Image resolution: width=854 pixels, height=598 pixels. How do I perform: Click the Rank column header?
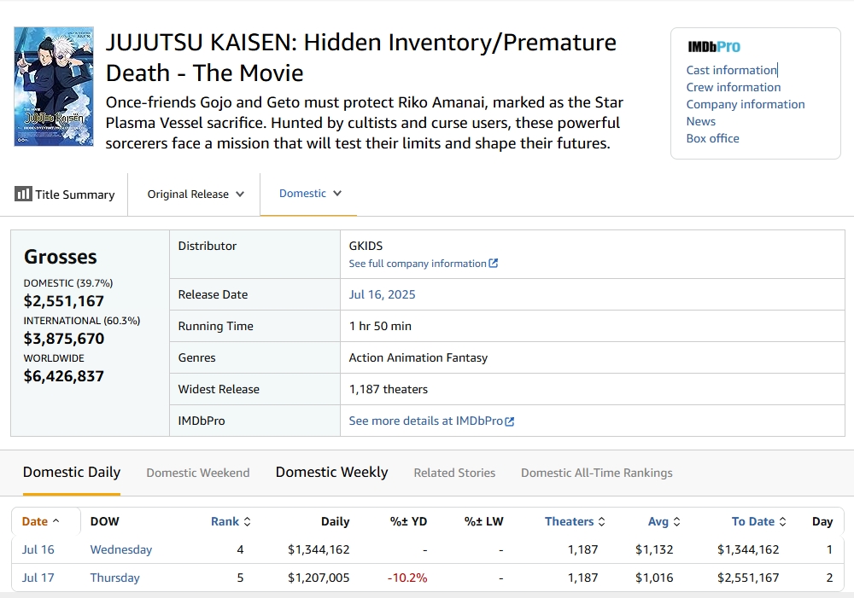click(x=231, y=521)
